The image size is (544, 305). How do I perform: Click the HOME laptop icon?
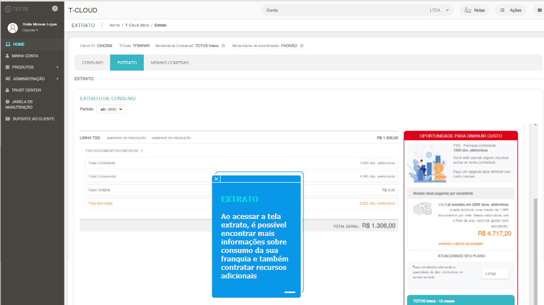click(x=7, y=44)
